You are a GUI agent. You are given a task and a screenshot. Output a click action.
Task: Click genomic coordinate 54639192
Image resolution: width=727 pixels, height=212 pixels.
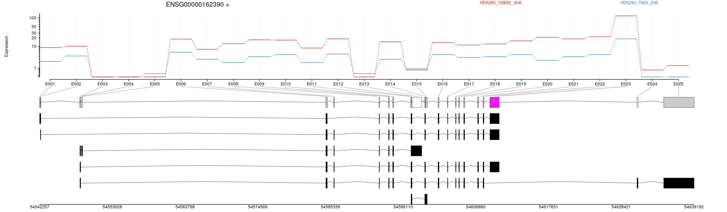(x=694, y=207)
